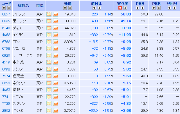Image resolution: width=180 pixels, height=114 pixels.
Task: Click the chart icon for HOYA
Action: [55, 96]
